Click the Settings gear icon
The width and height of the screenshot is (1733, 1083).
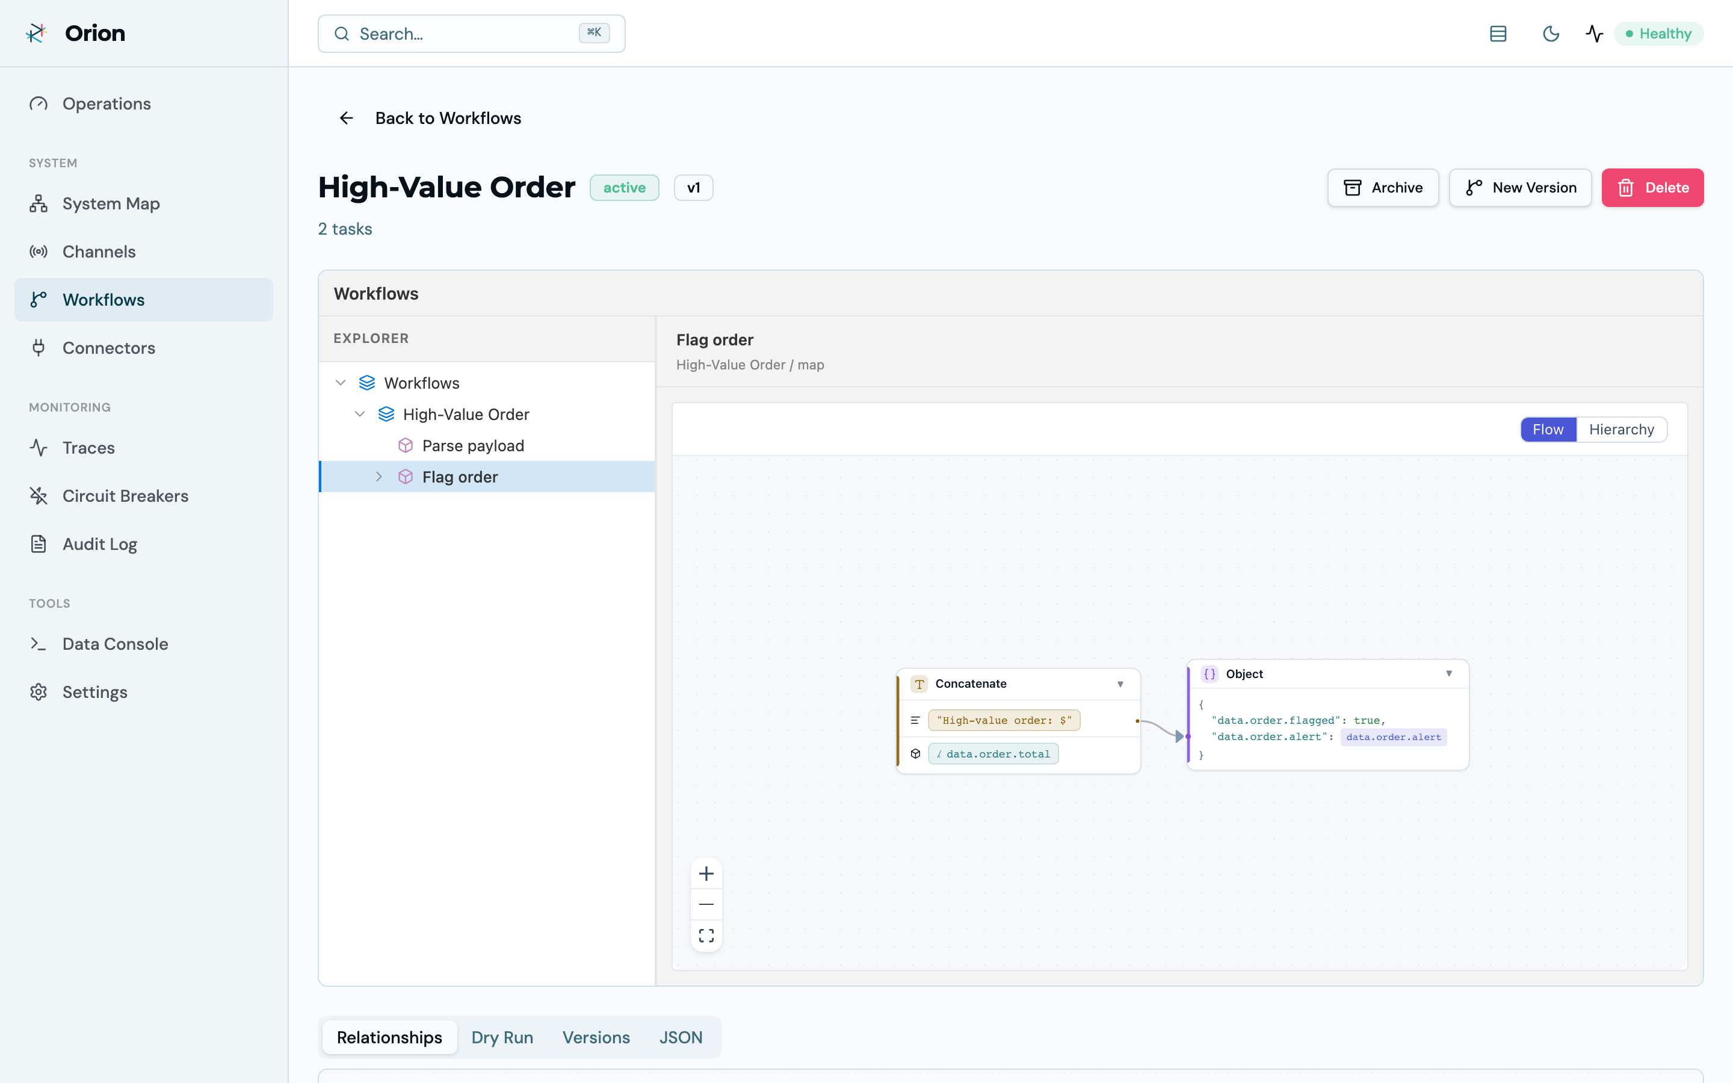coord(39,692)
